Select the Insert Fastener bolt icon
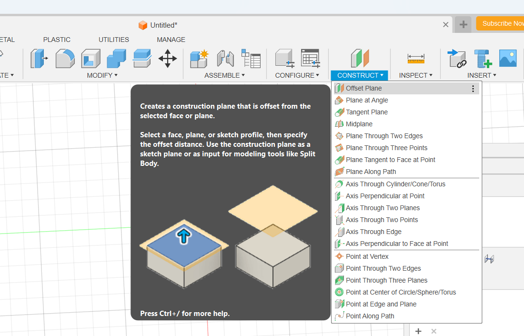 tap(483, 59)
